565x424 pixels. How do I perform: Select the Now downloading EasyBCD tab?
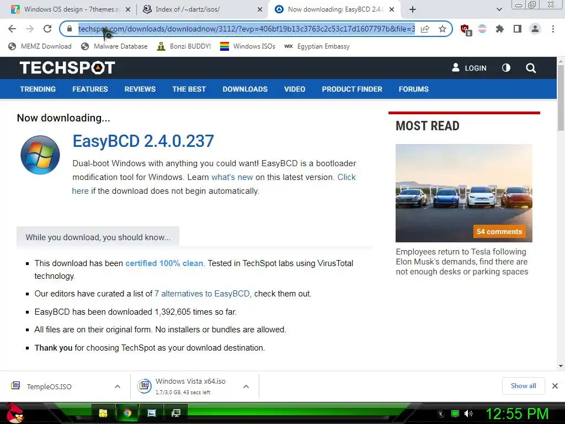pos(335,9)
